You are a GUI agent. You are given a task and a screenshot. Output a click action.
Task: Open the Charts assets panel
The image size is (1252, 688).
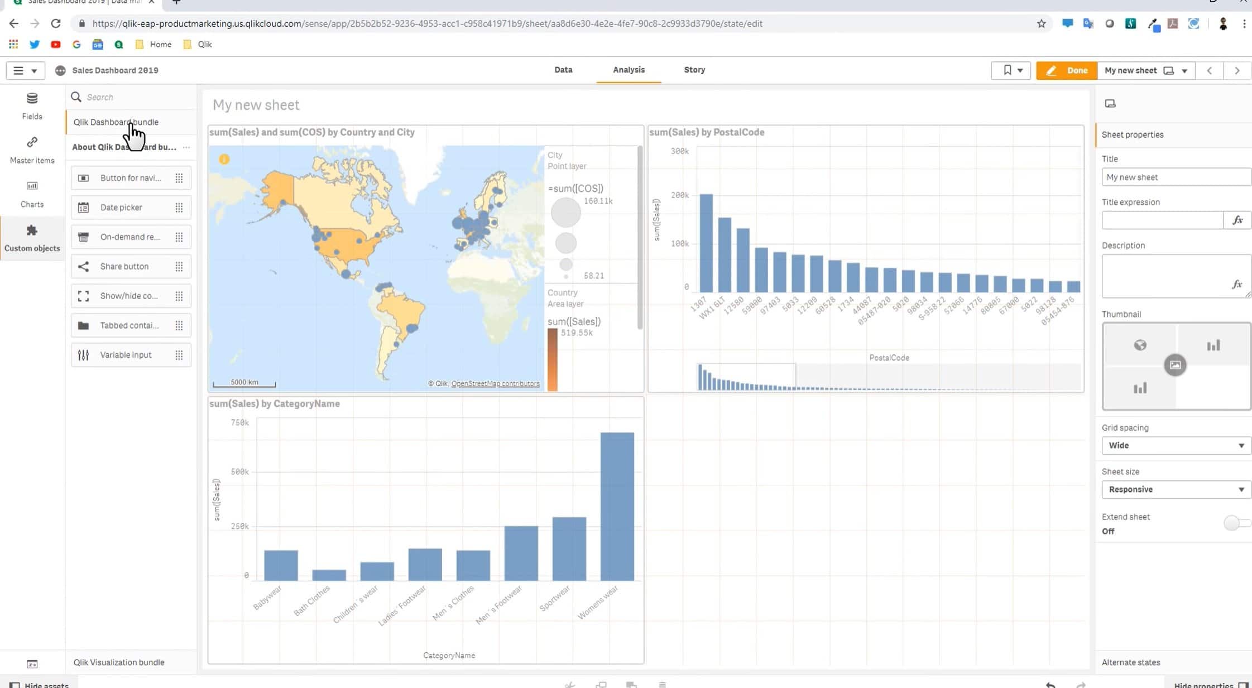[32, 194]
